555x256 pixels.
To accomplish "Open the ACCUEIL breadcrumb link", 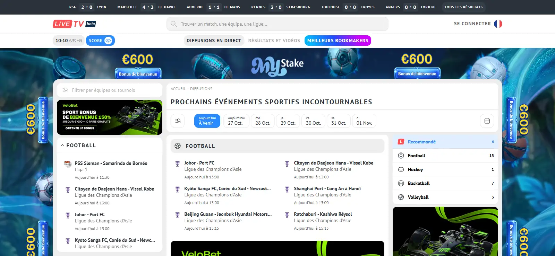I will [178, 89].
